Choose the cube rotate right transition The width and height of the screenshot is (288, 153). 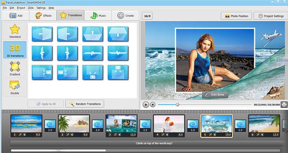(67, 34)
